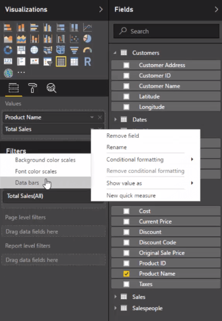The height and width of the screenshot is (321, 222).
Task: Select the pie chart visualization icon
Action: [x=88, y=38]
